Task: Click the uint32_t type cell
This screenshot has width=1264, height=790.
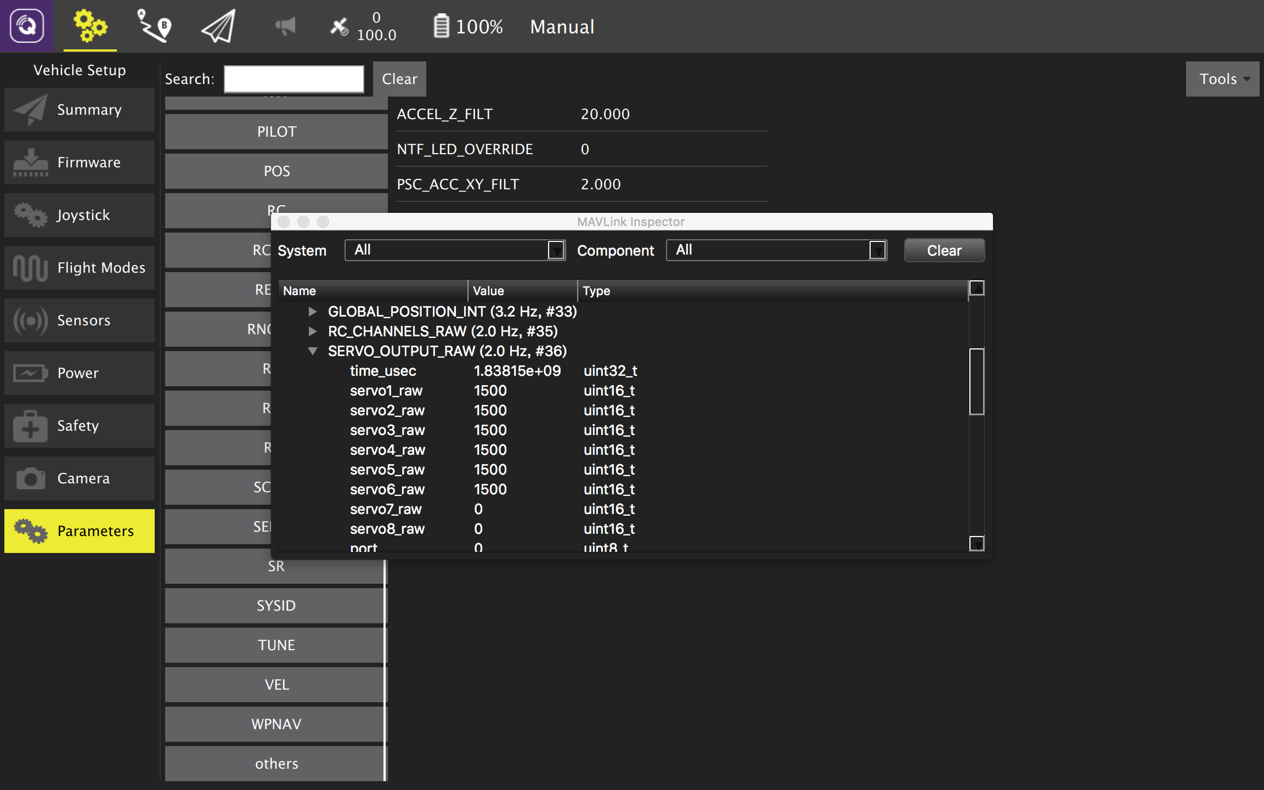Action: (610, 371)
